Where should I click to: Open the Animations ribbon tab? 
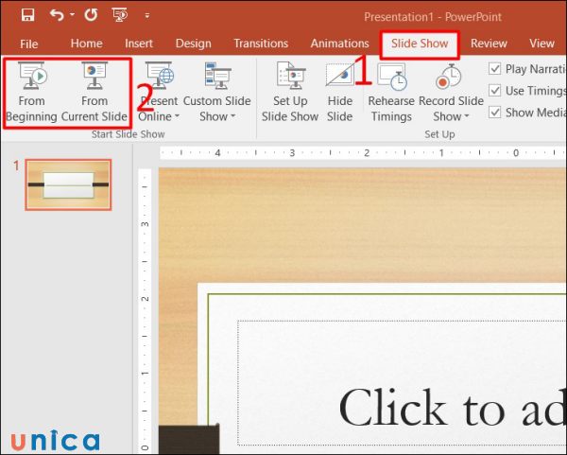tap(337, 44)
